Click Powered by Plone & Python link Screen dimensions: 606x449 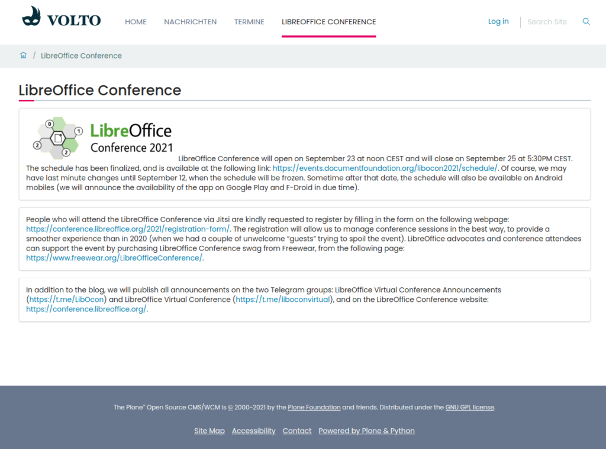pos(366,431)
